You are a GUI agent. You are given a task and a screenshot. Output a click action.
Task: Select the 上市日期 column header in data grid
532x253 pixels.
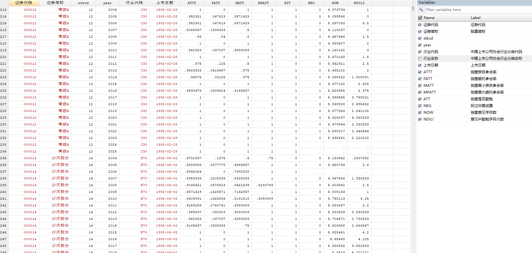(165, 3)
